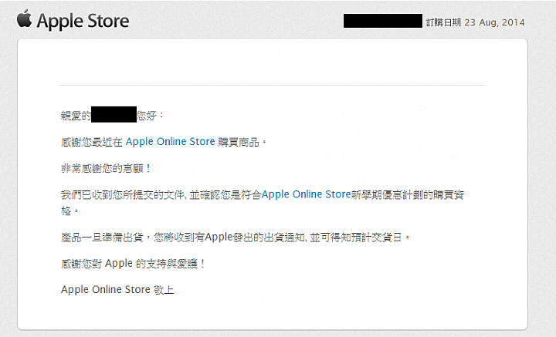
Task: Click the 您好 text after the redacted name
Action: tap(147, 116)
